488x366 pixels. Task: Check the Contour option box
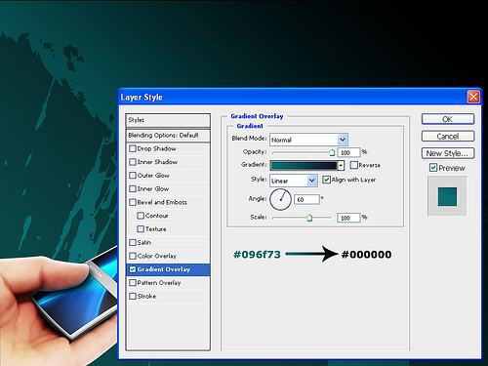coord(141,216)
